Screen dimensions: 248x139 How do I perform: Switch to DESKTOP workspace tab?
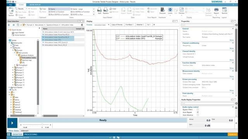click(x=17, y=134)
